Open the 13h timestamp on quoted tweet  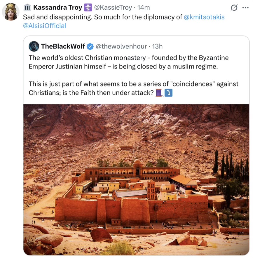tap(157, 47)
